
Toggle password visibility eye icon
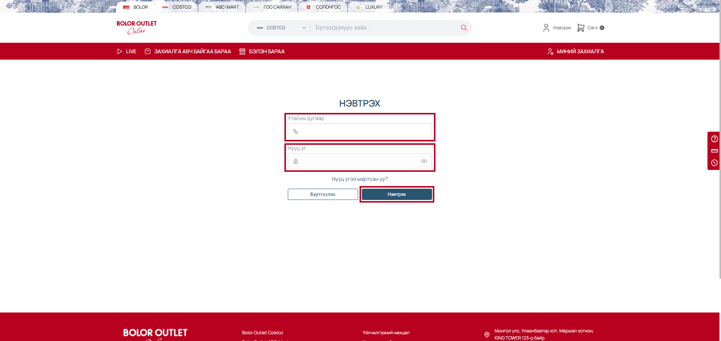(x=424, y=161)
